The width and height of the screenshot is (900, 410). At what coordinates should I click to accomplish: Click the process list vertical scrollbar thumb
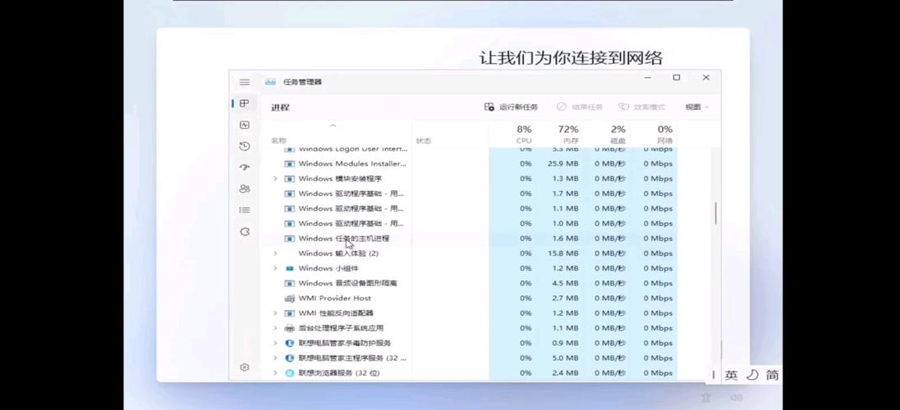716,213
